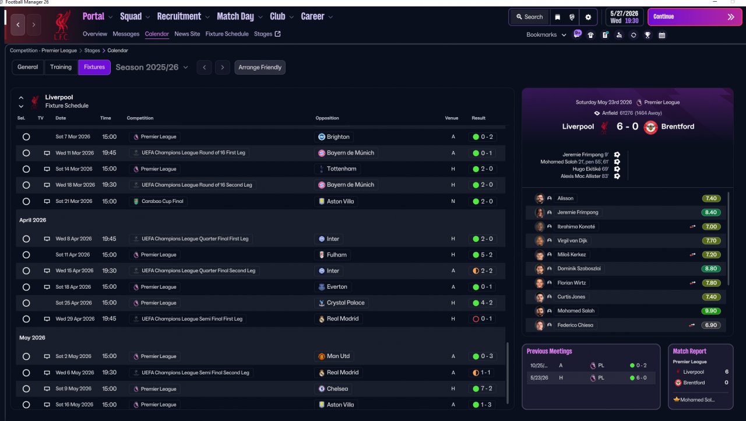The height and width of the screenshot is (421, 746).
Task: Select the radio for Fulham fixture
Action: tap(26, 255)
